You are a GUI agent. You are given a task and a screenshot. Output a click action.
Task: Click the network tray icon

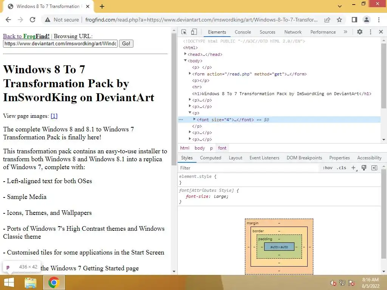click(x=342, y=283)
